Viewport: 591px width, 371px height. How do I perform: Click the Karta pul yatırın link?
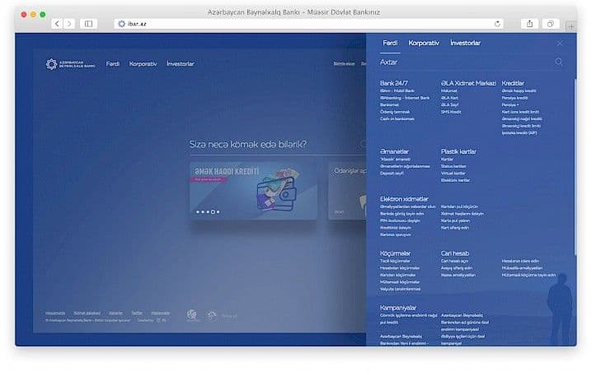[x=455, y=220]
